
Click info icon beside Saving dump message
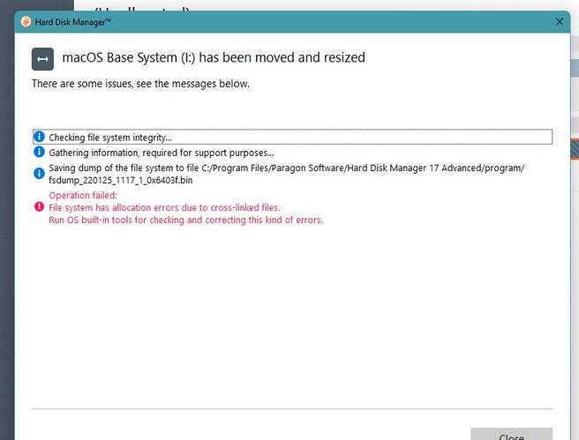pyautogui.click(x=39, y=173)
